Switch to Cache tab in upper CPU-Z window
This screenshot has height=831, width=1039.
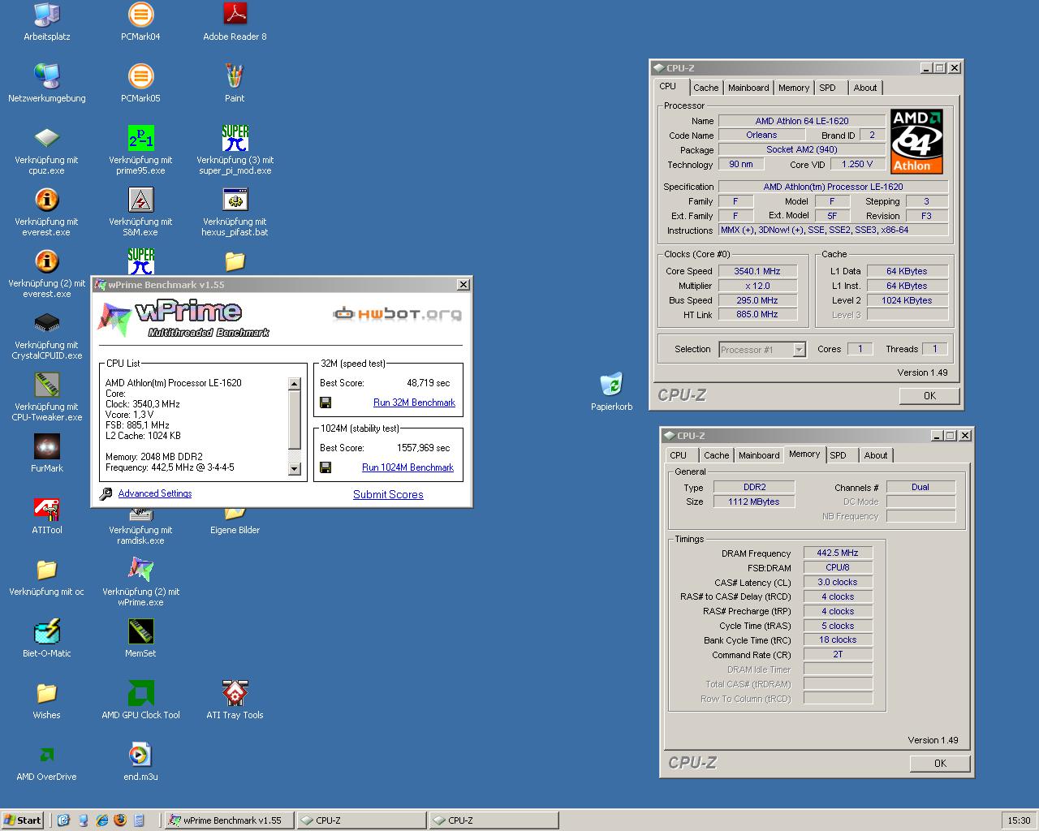pos(705,88)
